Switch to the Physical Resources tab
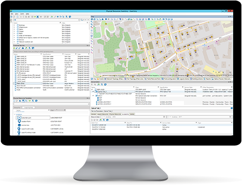This screenshot has height=185, width=242. 115,114
